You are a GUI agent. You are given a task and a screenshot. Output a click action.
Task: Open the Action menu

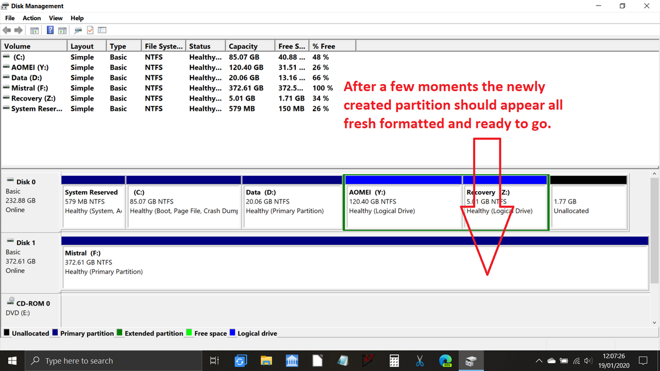32,18
